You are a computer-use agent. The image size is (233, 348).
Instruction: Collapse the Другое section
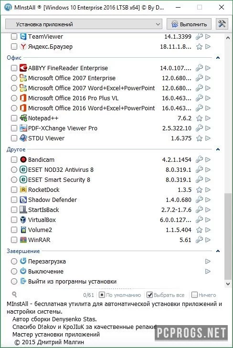coord(218,149)
